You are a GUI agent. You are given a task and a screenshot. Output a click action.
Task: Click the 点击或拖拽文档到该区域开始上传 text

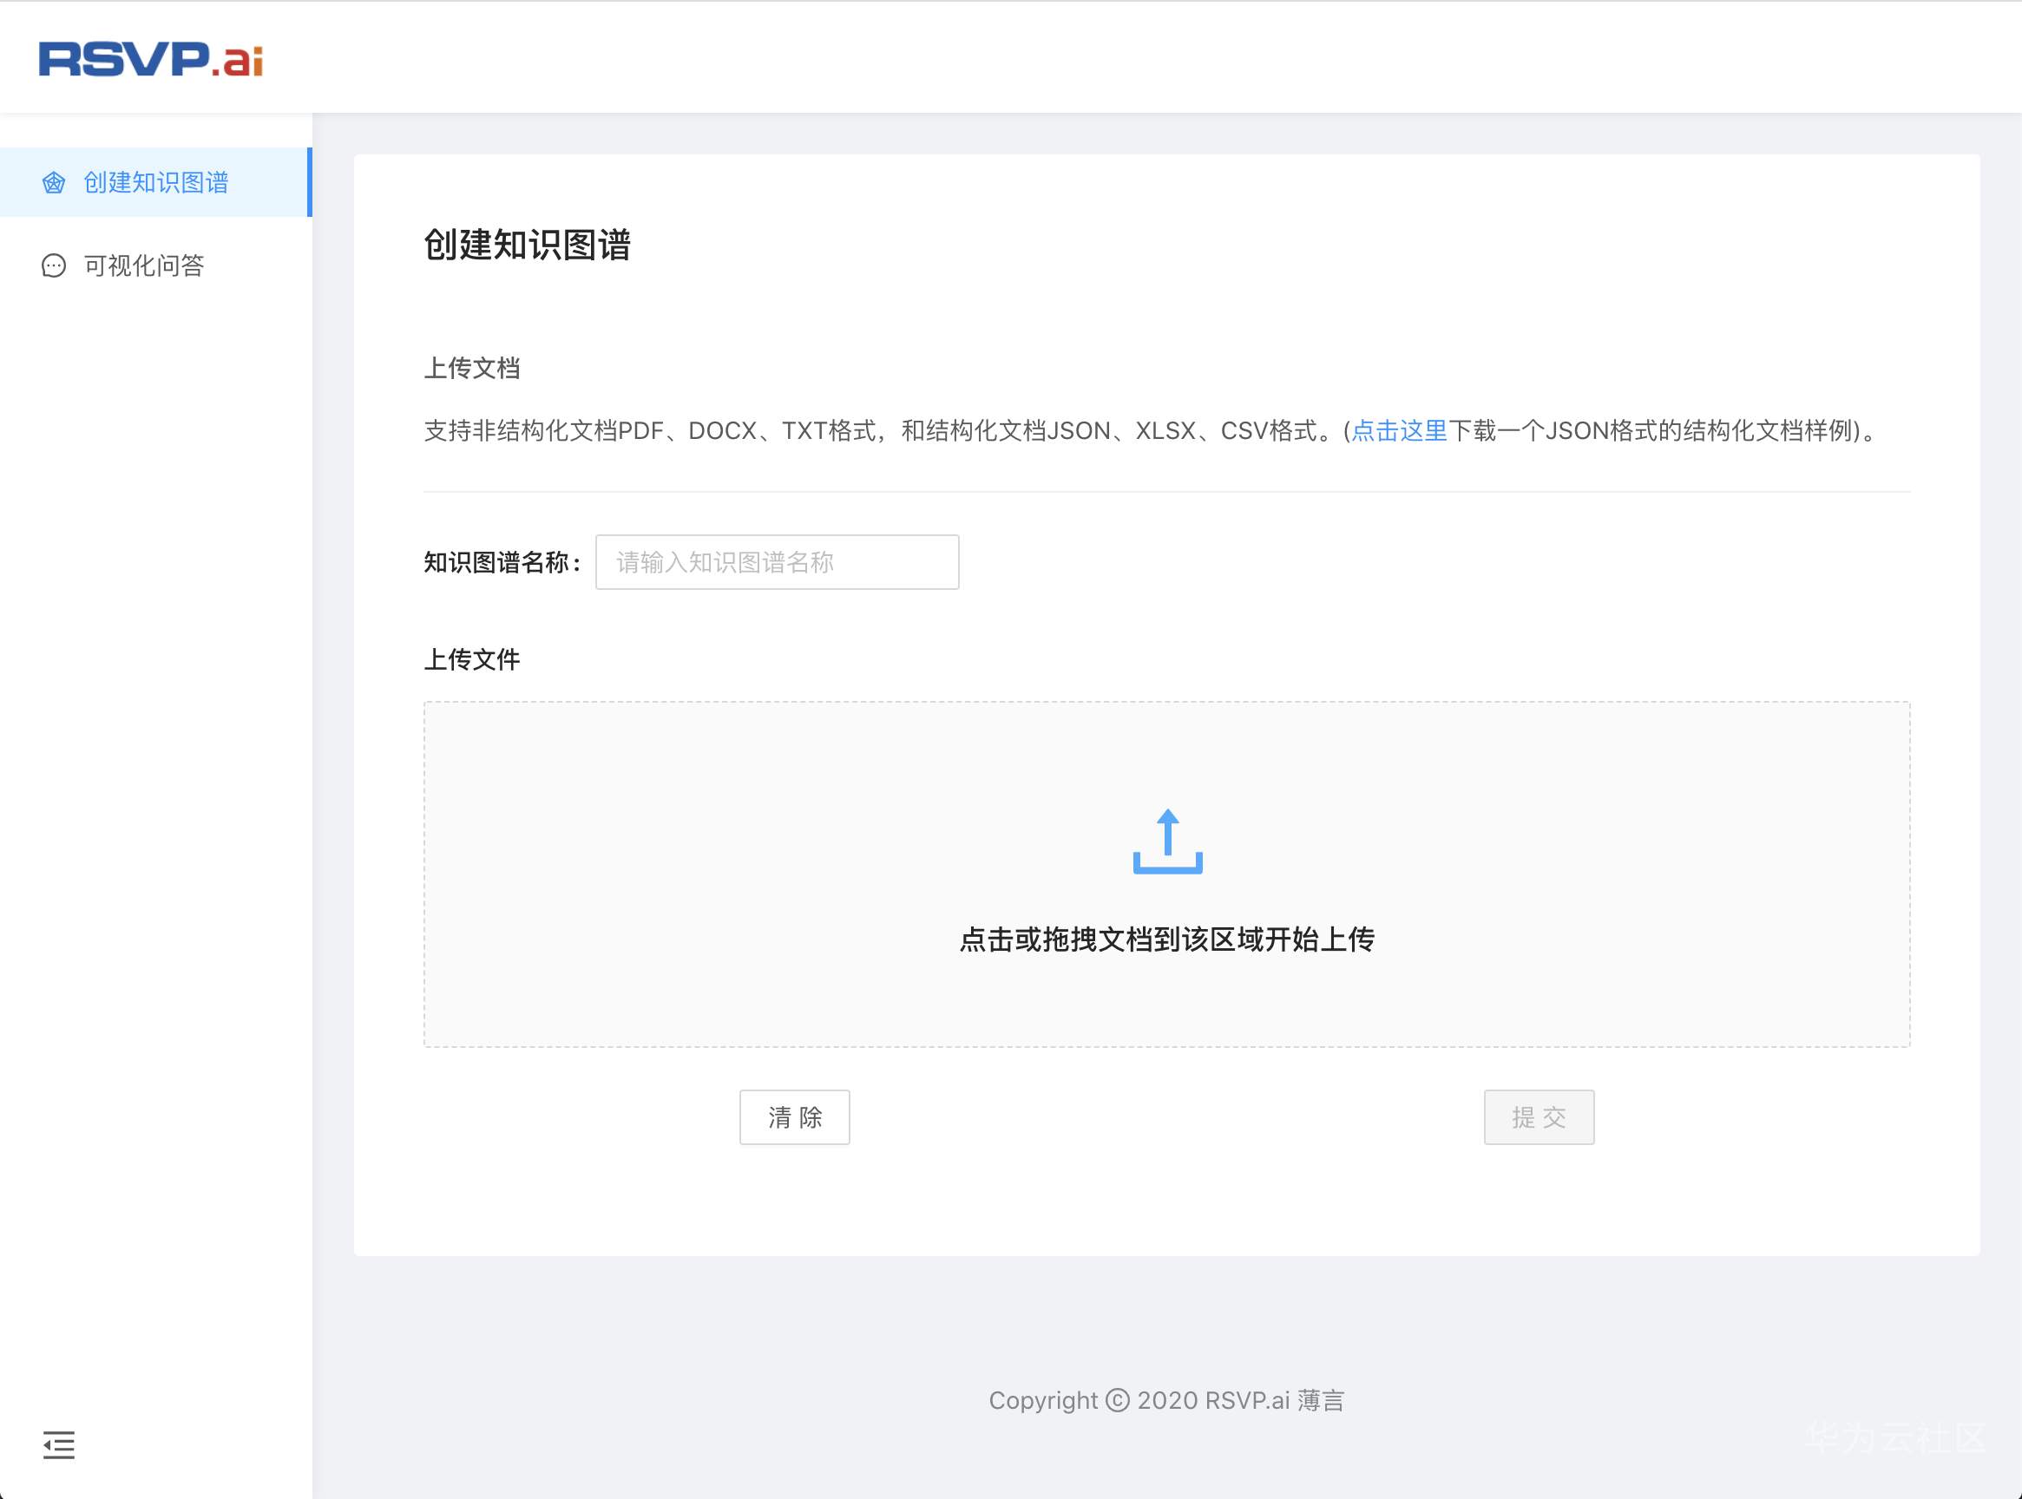tap(1167, 939)
